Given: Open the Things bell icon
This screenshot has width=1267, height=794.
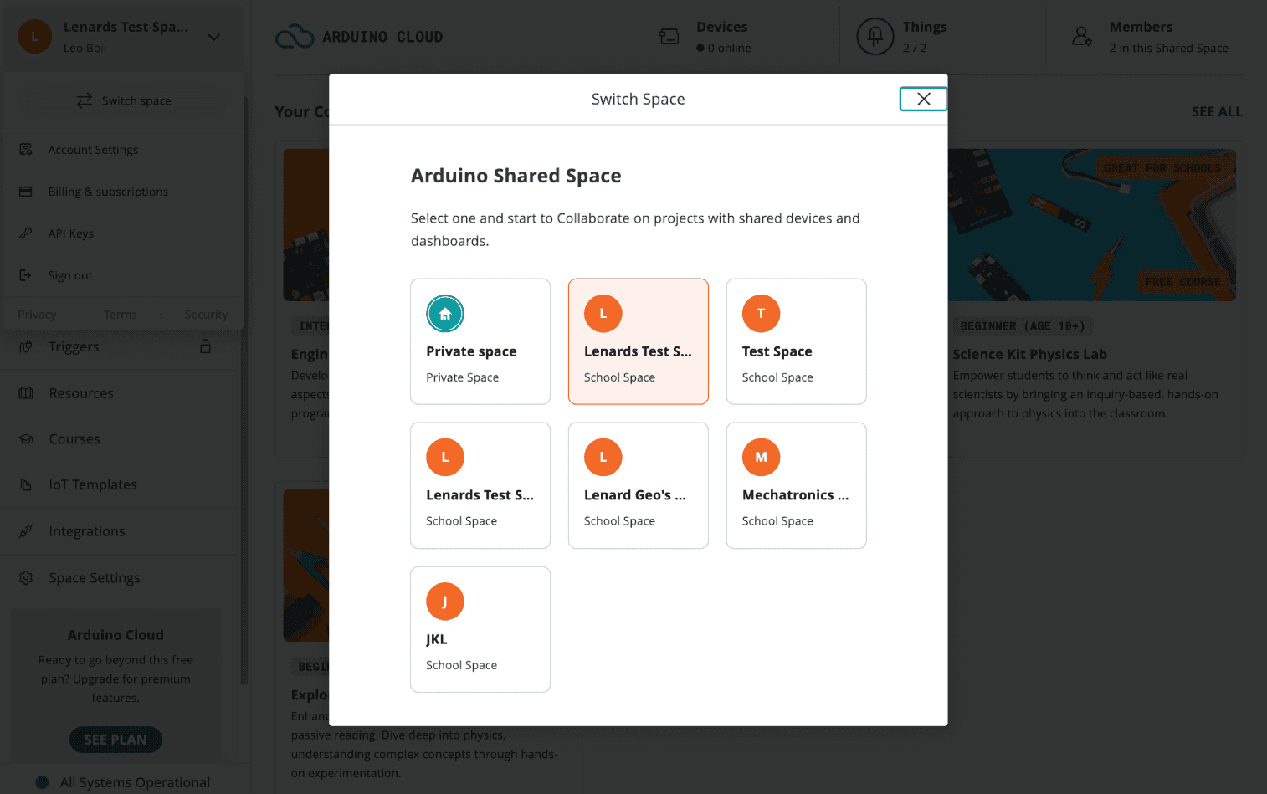Looking at the screenshot, I should click(x=875, y=37).
